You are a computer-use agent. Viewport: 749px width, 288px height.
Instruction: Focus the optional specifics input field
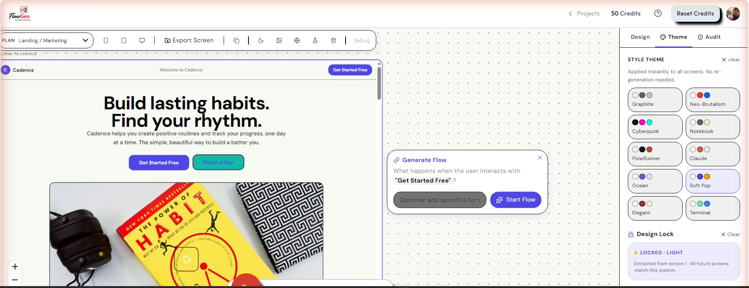[x=440, y=200]
